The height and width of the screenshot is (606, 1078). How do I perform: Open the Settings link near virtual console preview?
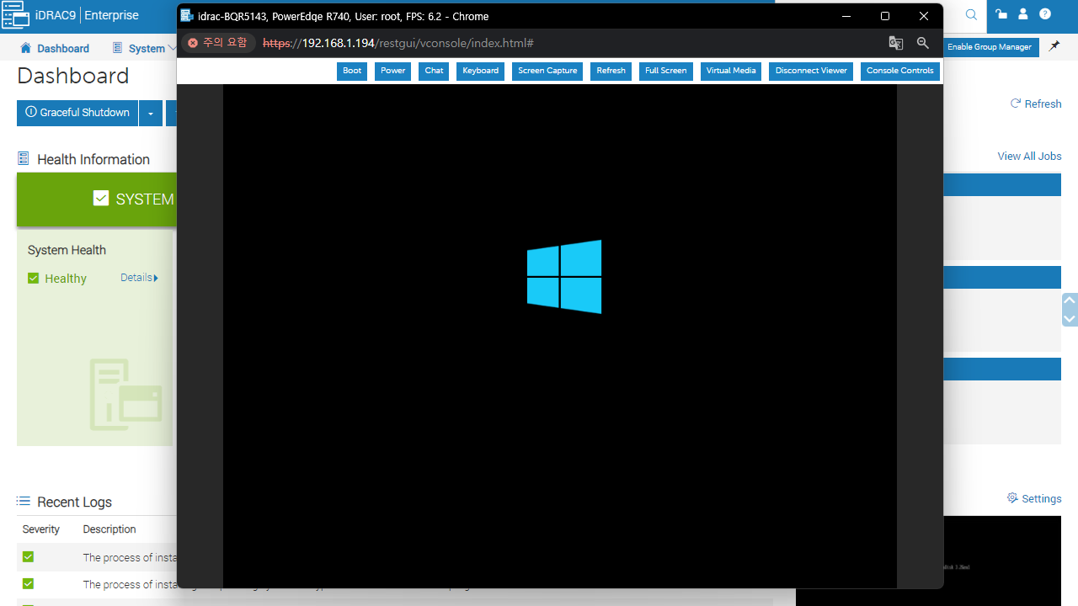[x=1034, y=499]
